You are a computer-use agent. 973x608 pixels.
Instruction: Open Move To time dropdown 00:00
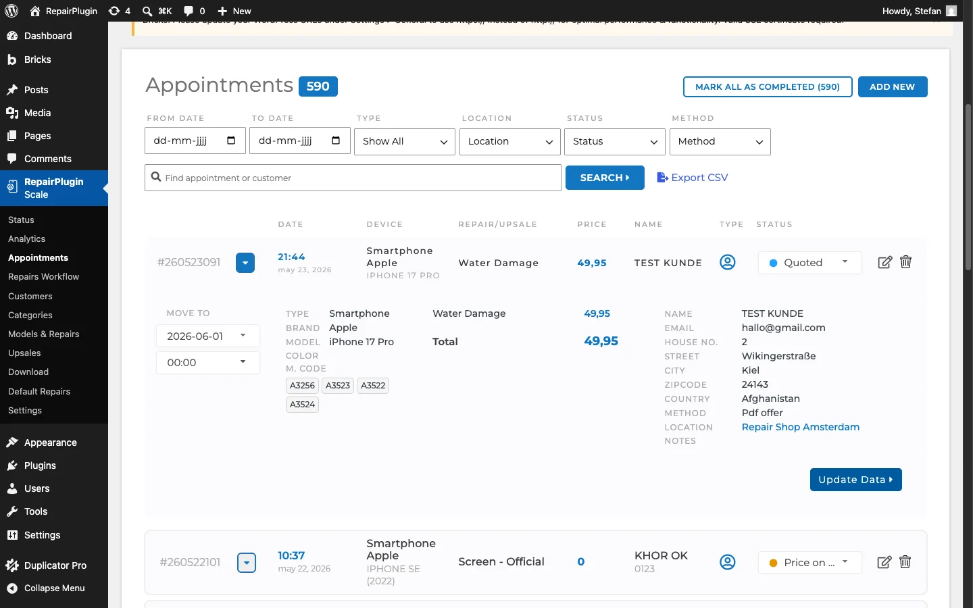tap(208, 363)
